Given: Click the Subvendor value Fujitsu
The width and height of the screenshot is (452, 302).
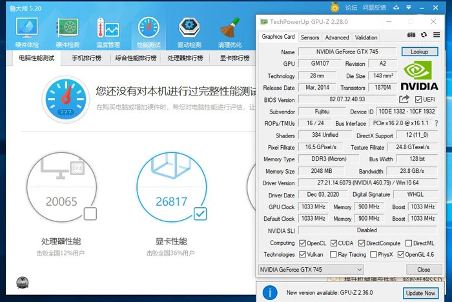Looking at the screenshot, I should tap(322, 111).
